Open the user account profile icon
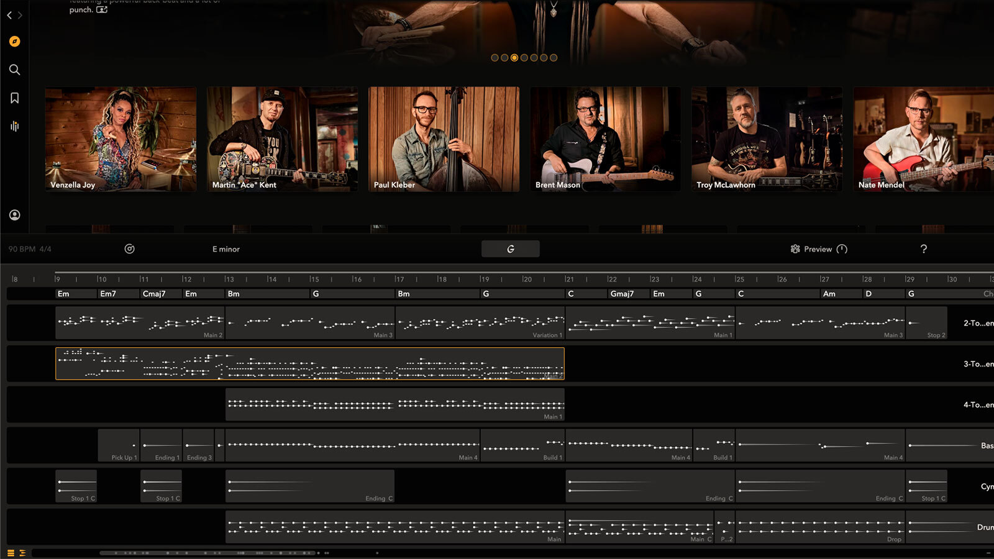994x559 pixels. coord(14,215)
